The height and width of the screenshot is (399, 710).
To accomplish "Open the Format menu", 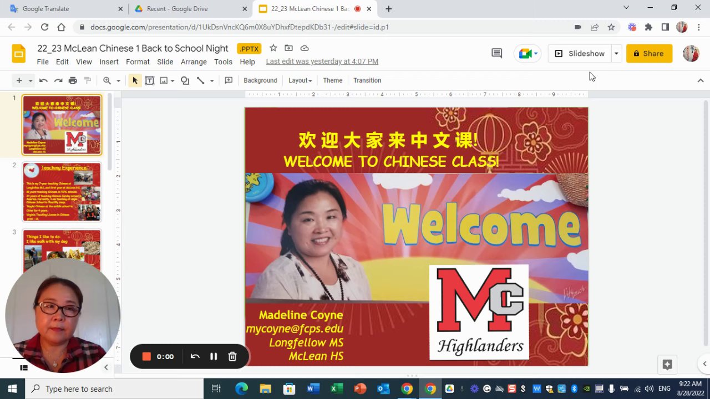I will [x=138, y=62].
